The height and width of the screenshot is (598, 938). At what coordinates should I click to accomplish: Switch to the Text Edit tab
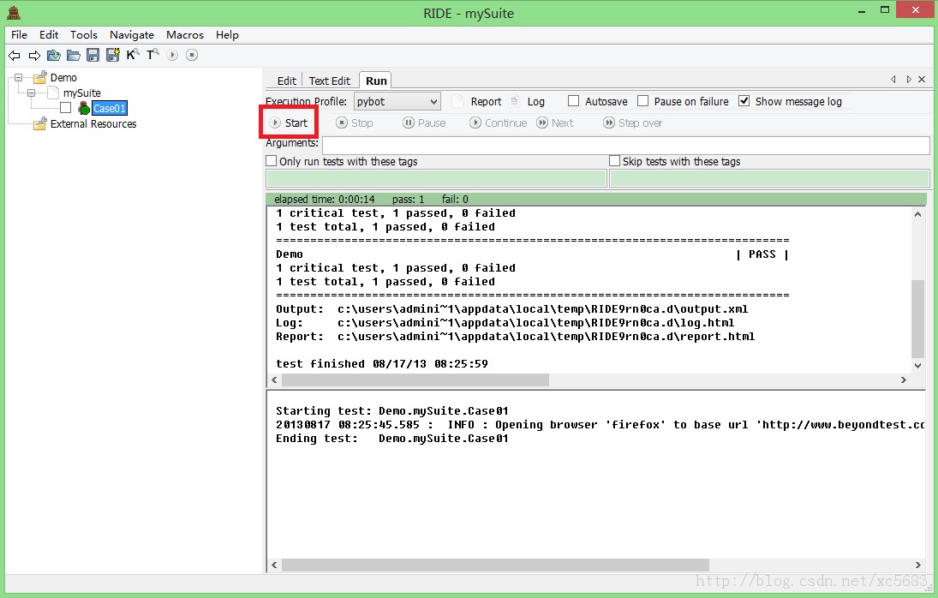point(329,81)
